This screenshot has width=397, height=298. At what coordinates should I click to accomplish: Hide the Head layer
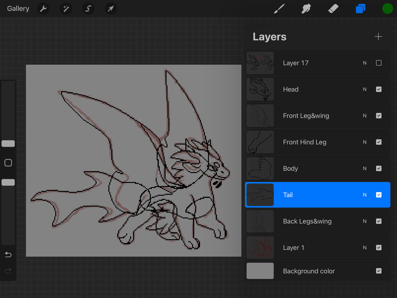tap(379, 89)
